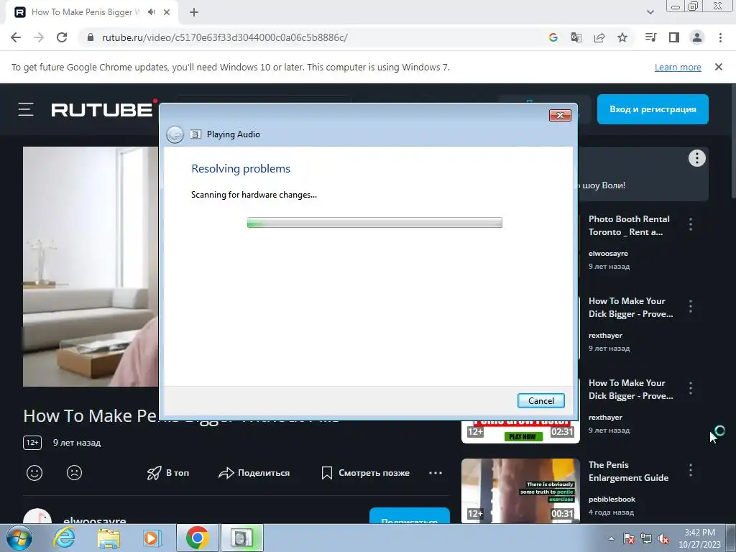
Task: Click the muted volume tray icon
Action: coord(663,538)
